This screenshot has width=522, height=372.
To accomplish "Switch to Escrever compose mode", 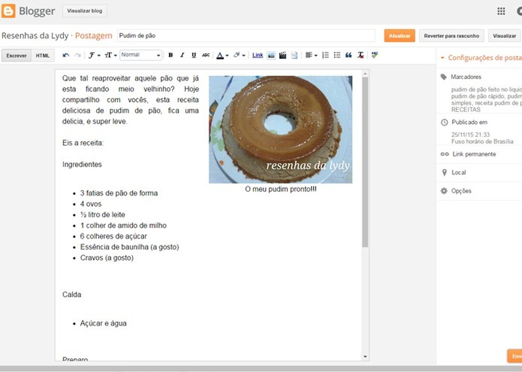I will 16,56.
